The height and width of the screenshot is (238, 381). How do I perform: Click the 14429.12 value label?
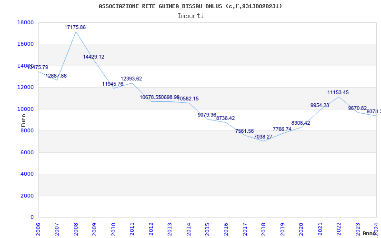(x=93, y=57)
